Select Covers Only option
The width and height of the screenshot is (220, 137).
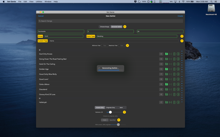(100, 108)
